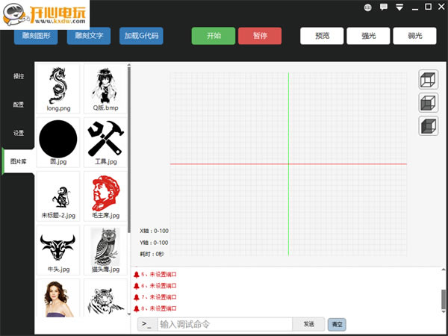Select the tiger drawing thumbnail
448x336 pixels.
[x=105, y=298]
